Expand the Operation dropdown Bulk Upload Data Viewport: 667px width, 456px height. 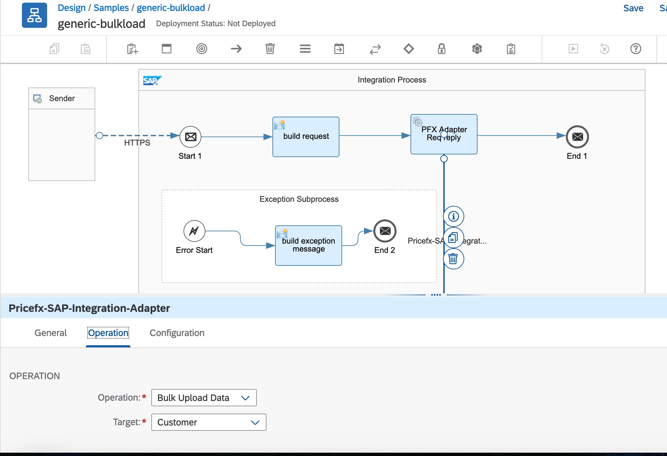[204, 398]
